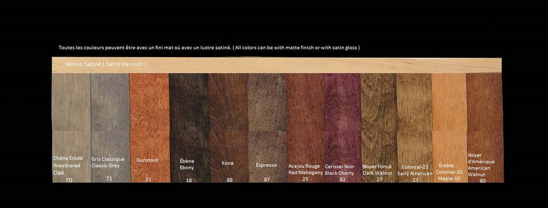Choose the Gunstock 31 wood swatch

(150, 128)
